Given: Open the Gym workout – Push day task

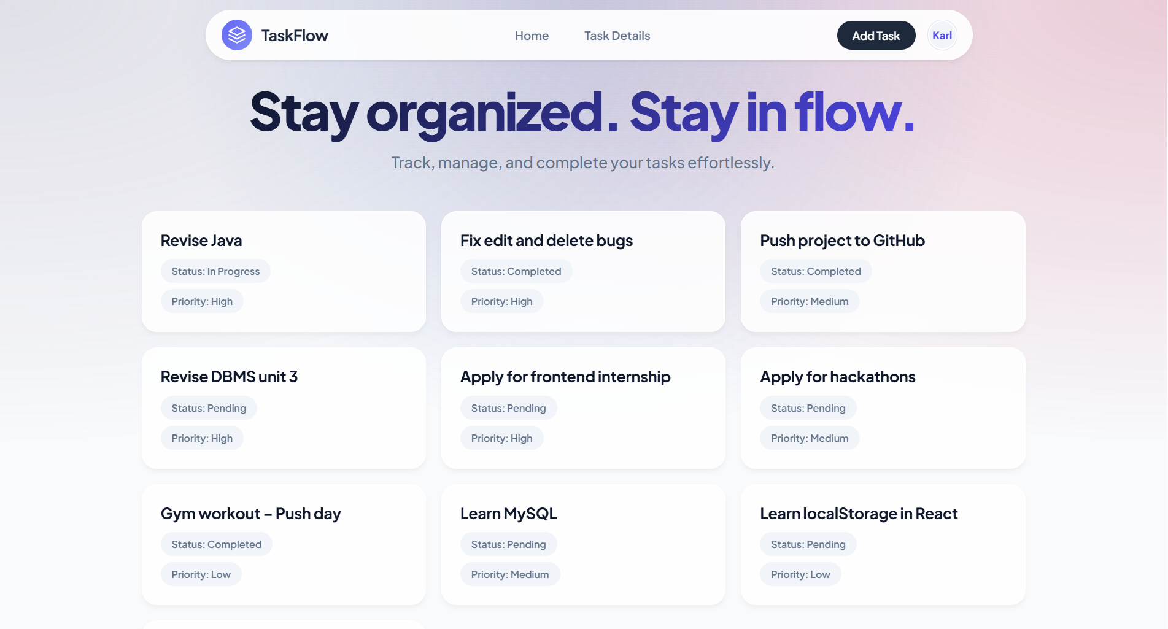Looking at the screenshot, I should coord(284,544).
